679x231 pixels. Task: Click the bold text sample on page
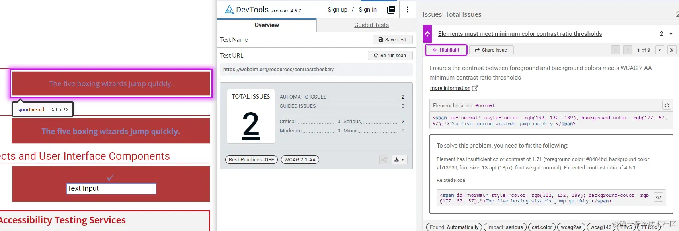pos(111,131)
